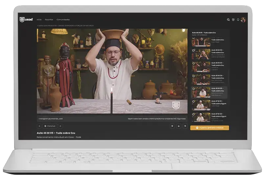Go to next lesson arrow button
Image resolution: width=263 pixels, height=178 pixels.
point(60,126)
